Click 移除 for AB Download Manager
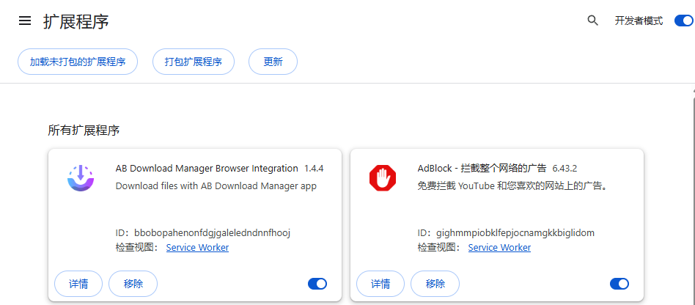Screen dimensions: 695x305 tap(133, 284)
